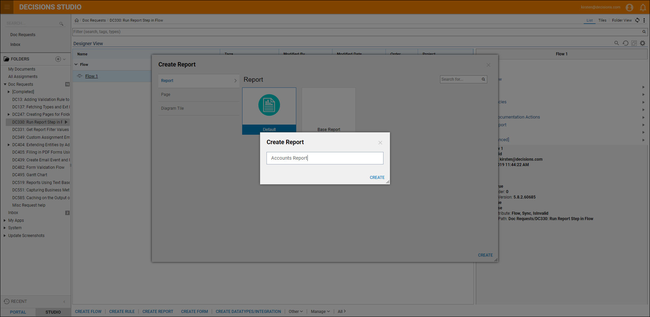Click the Designer View select-all icon
Screen dimensions: 650x317
(x=634, y=43)
